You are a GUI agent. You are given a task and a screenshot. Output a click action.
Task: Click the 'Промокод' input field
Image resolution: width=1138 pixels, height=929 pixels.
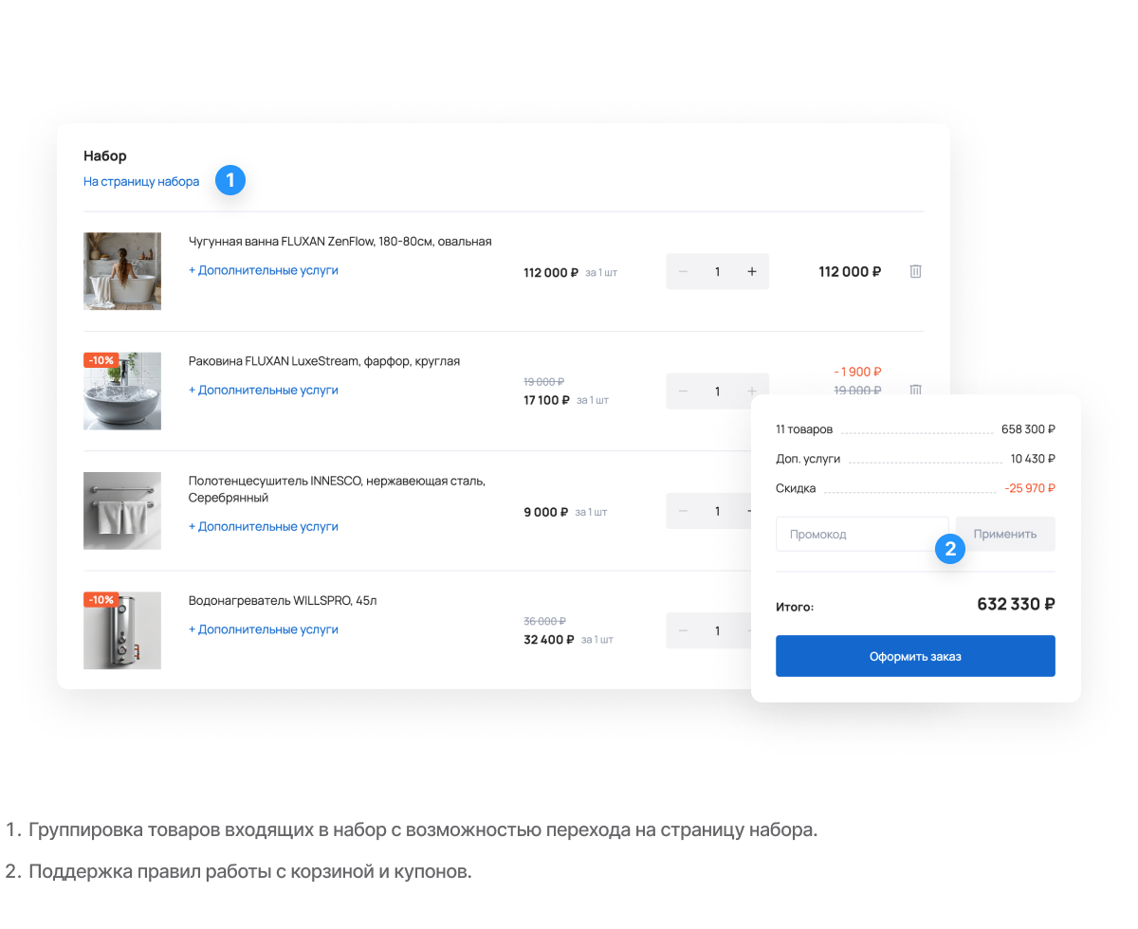[x=861, y=534]
